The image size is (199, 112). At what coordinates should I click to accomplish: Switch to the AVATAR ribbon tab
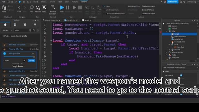52,2
